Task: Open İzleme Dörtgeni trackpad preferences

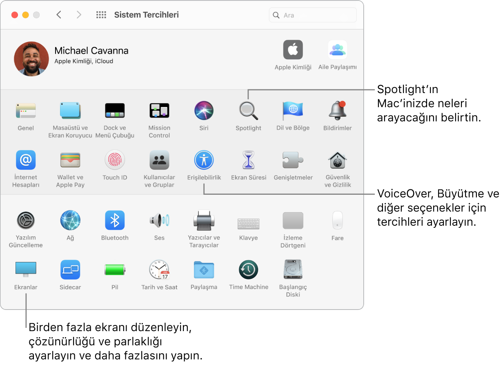Action: (293, 220)
